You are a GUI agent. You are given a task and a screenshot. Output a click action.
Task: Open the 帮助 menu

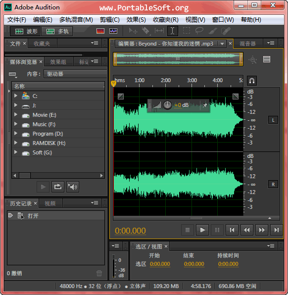click(x=251, y=20)
